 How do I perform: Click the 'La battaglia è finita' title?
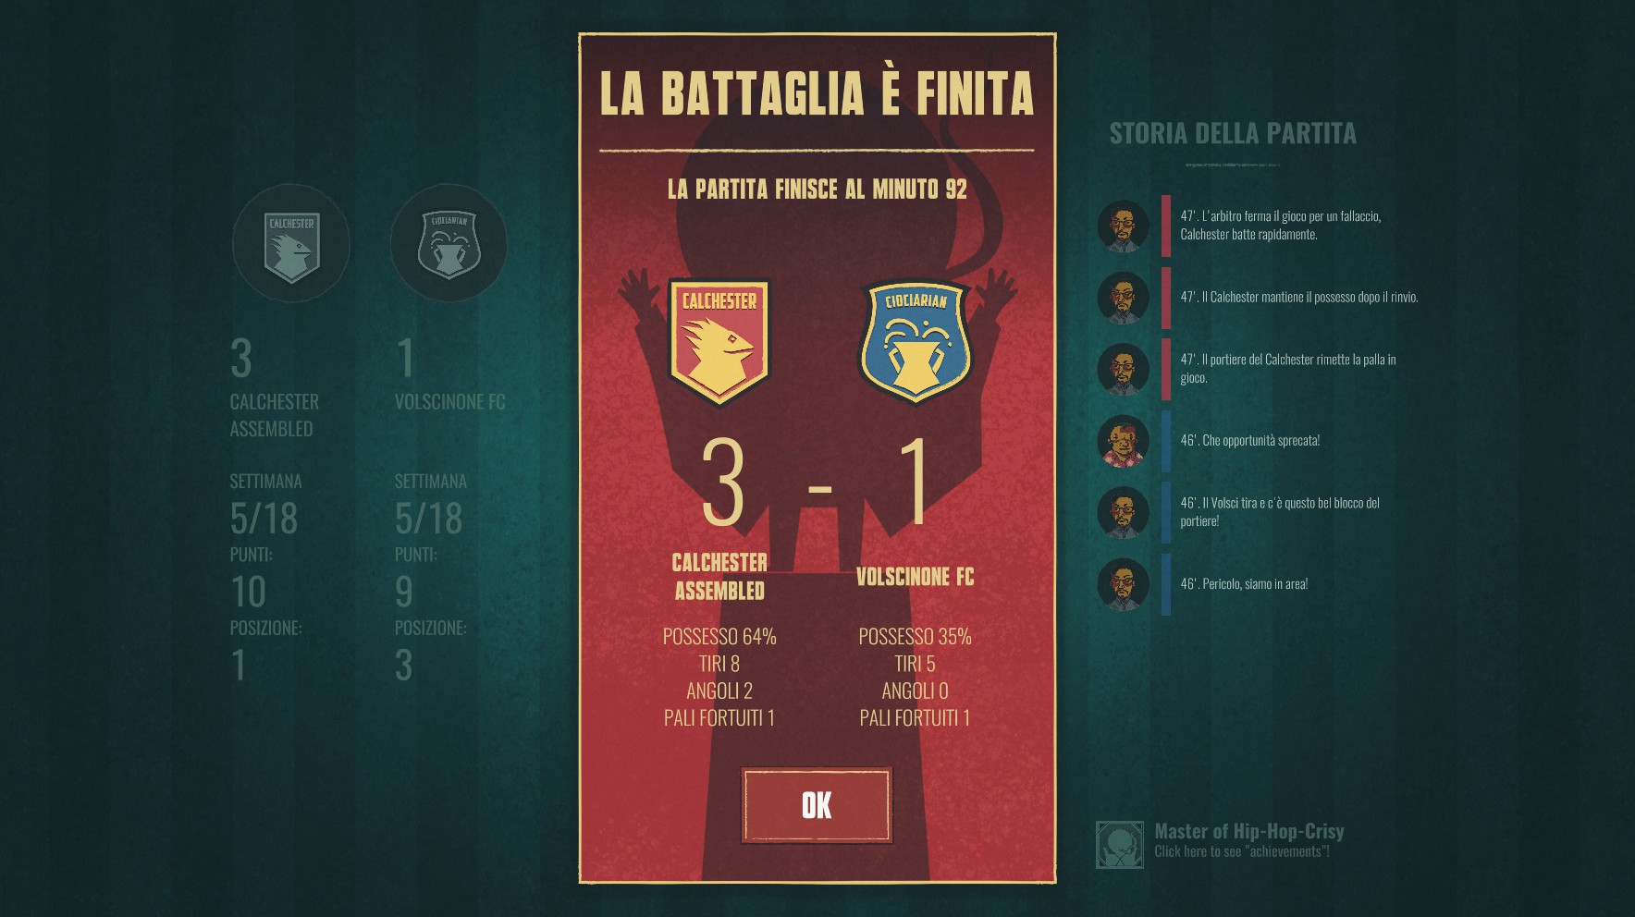[817, 92]
